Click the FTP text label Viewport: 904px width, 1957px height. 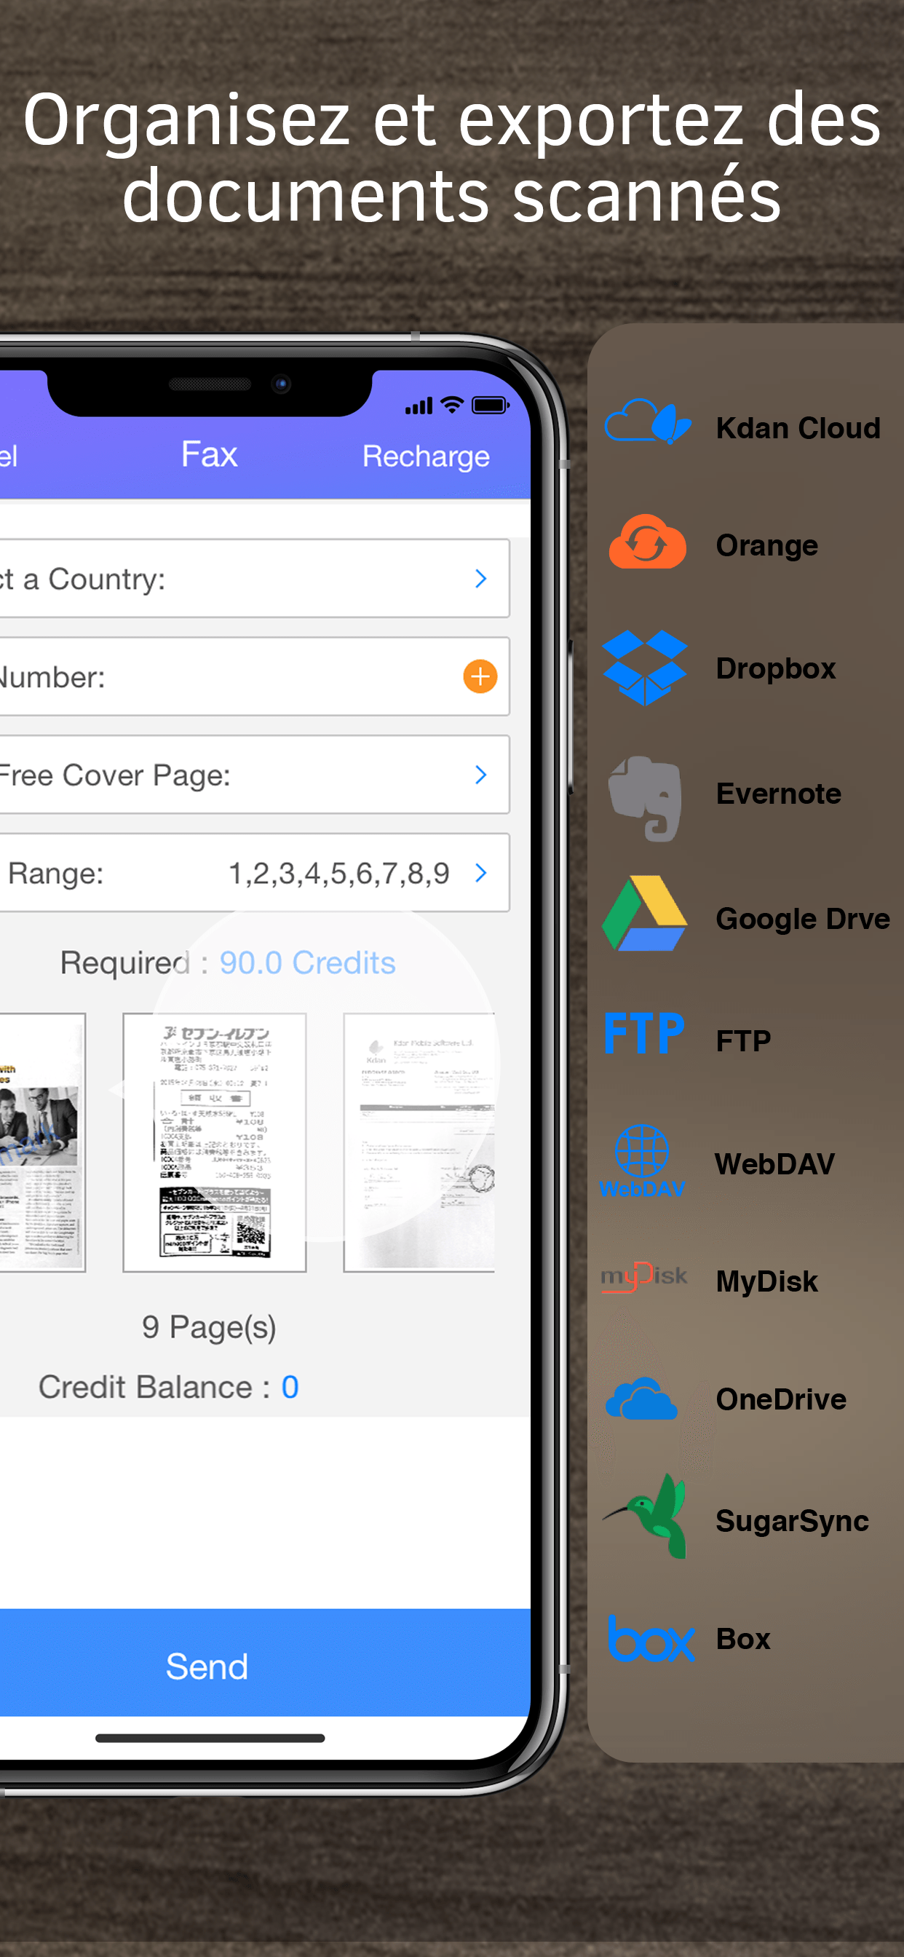point(744,1041)
